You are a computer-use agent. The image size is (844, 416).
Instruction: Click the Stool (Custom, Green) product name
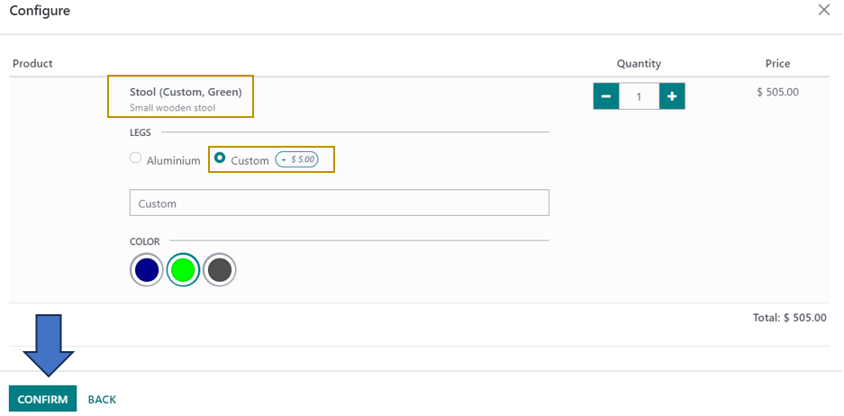click(186, 92)
